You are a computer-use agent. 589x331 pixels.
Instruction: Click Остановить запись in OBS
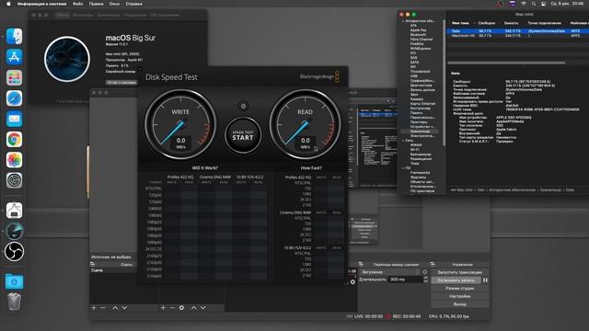point(456,280)
